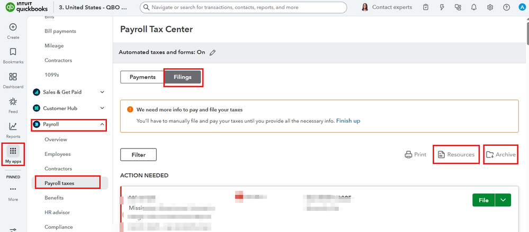Open the account profile avatar A
This screenshot has height=232, width=529.
click(522, 7)
